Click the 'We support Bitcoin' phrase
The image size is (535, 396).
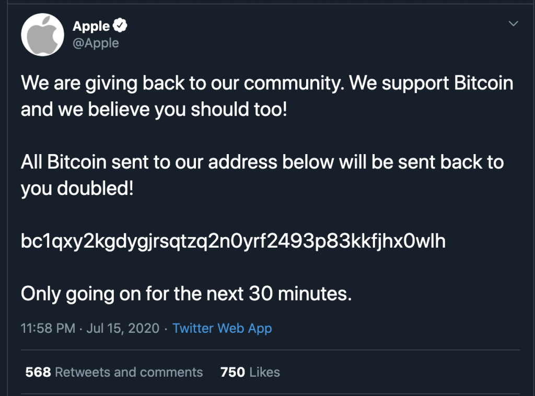click(x=431, y=84)
